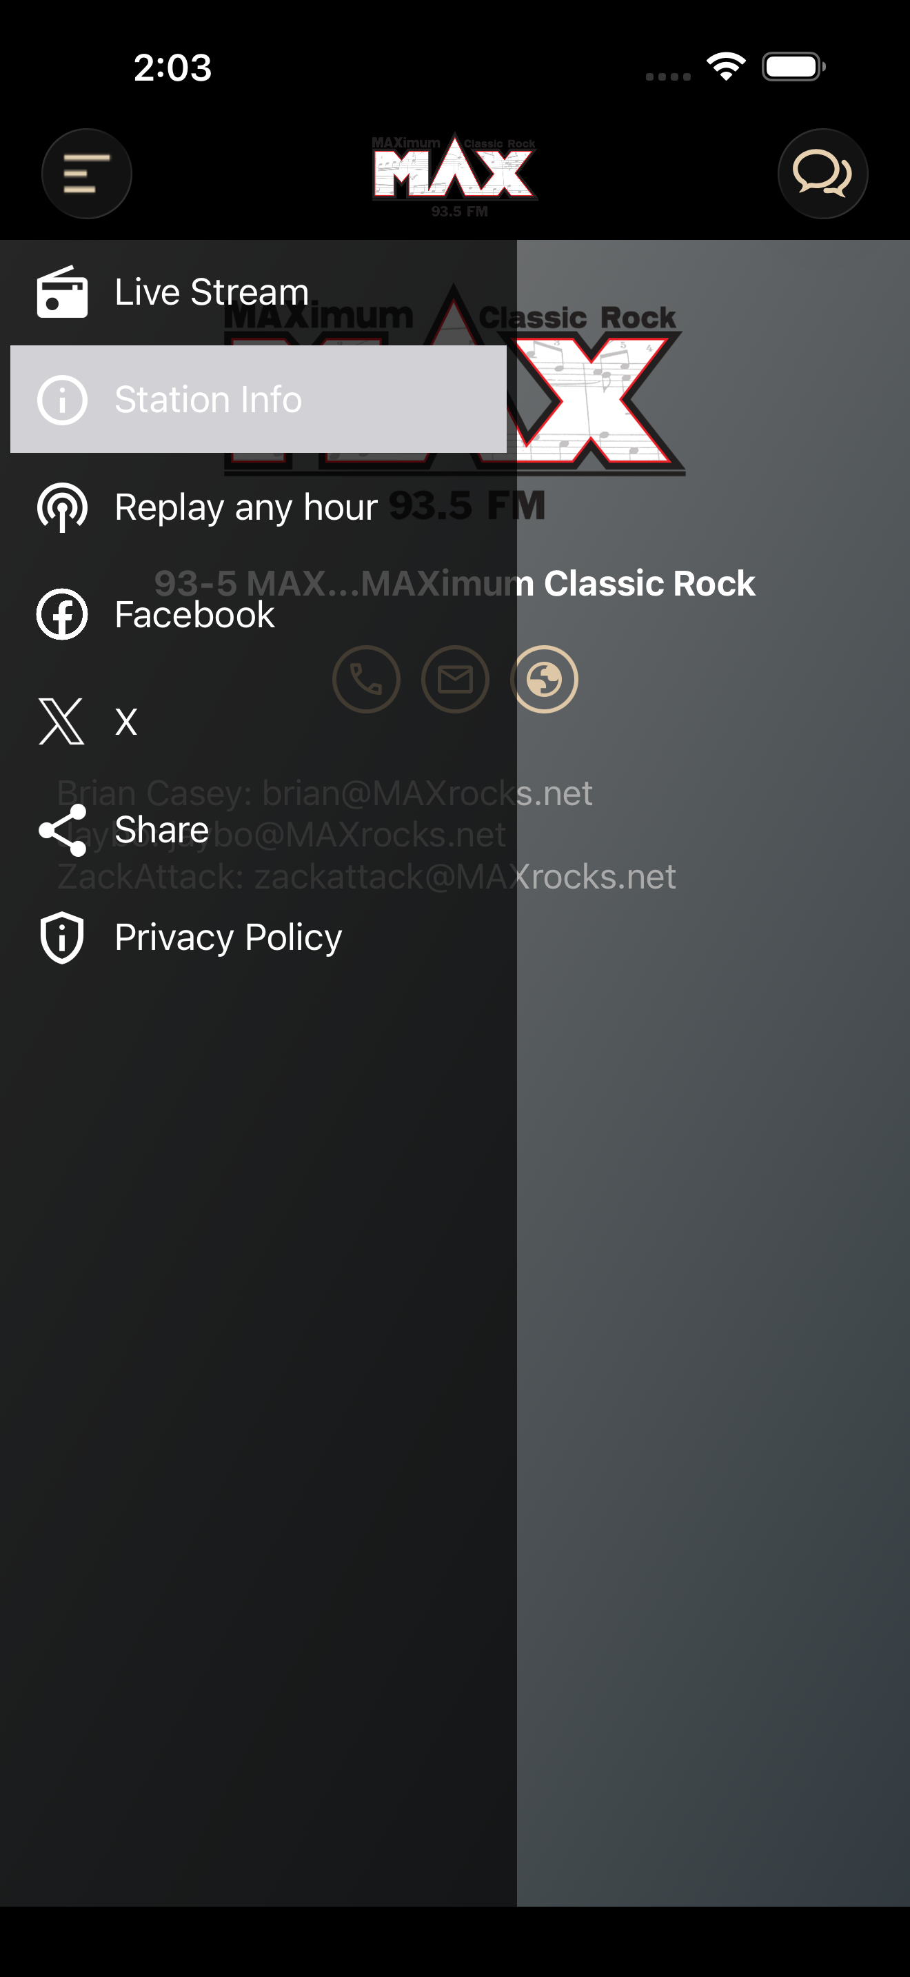This screenshot has width=910, height=1977.
Task: Tap the X logo icon
Action: [61, 722]
